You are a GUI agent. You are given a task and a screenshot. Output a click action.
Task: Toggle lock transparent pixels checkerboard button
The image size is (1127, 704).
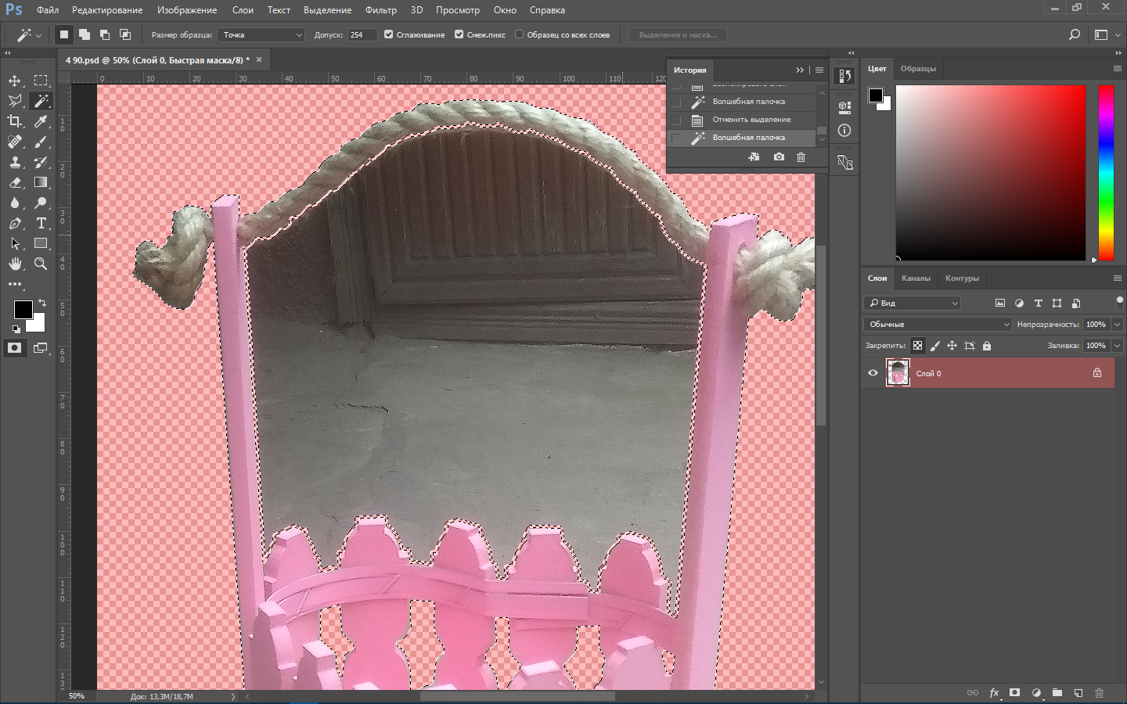click(917, 346)
